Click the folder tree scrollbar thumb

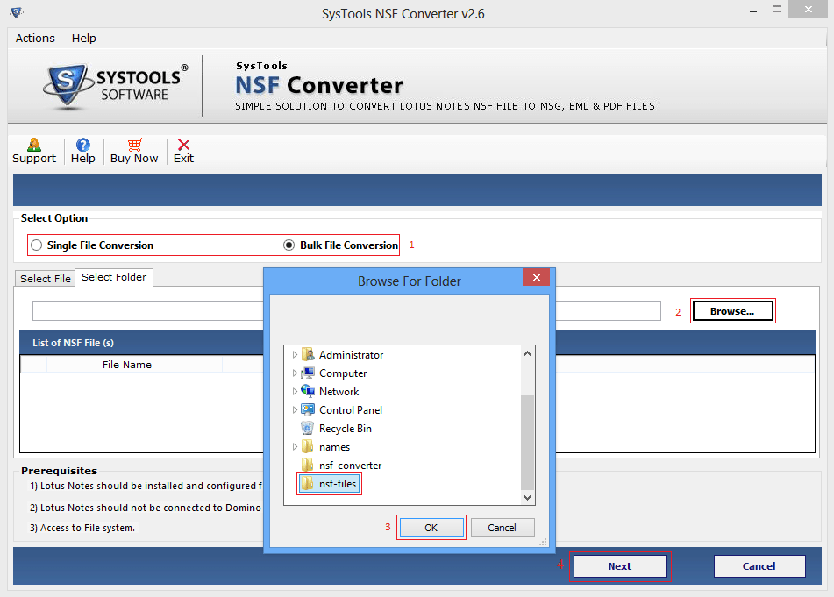coord(527,442)
